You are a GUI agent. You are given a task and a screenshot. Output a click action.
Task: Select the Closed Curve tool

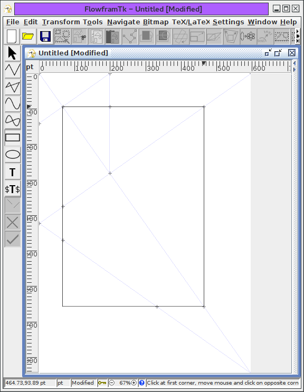(x=13, y=120)
